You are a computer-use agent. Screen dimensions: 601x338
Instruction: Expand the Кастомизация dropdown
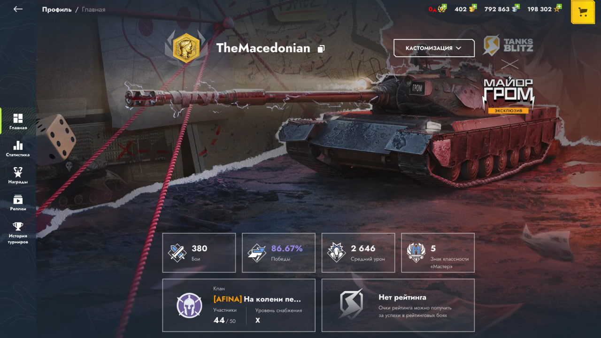coord(434,48)
